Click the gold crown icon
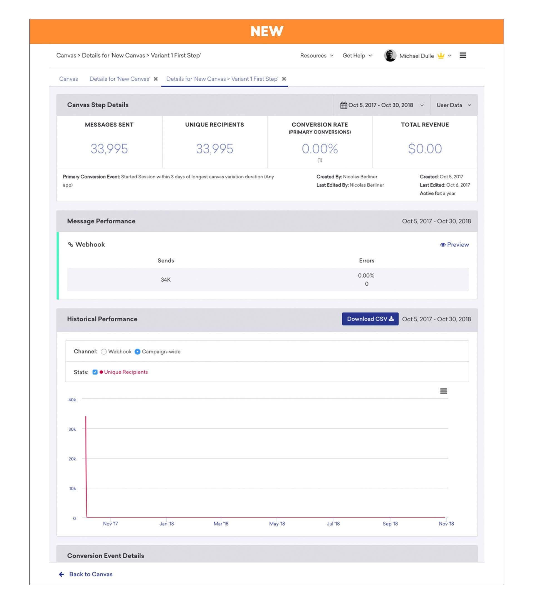 pos(441,56)
